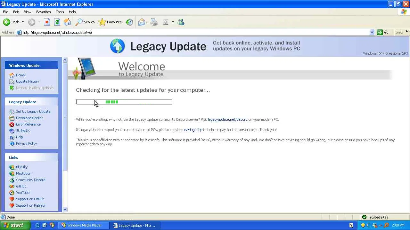Image resolution: width=410 pixels, height=230 pixels.
Task: Click the Messenger toolbar icon
Action: pos(181,22)
